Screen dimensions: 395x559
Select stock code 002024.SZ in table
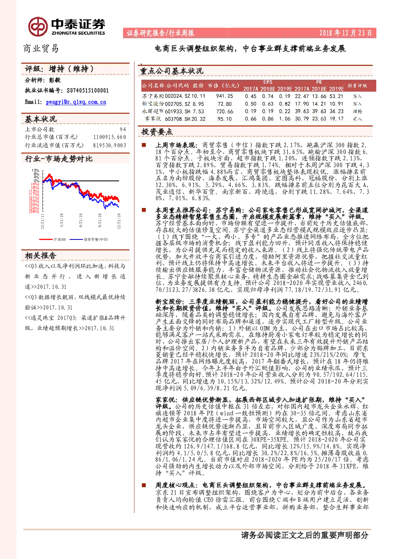tap(177, 96)
